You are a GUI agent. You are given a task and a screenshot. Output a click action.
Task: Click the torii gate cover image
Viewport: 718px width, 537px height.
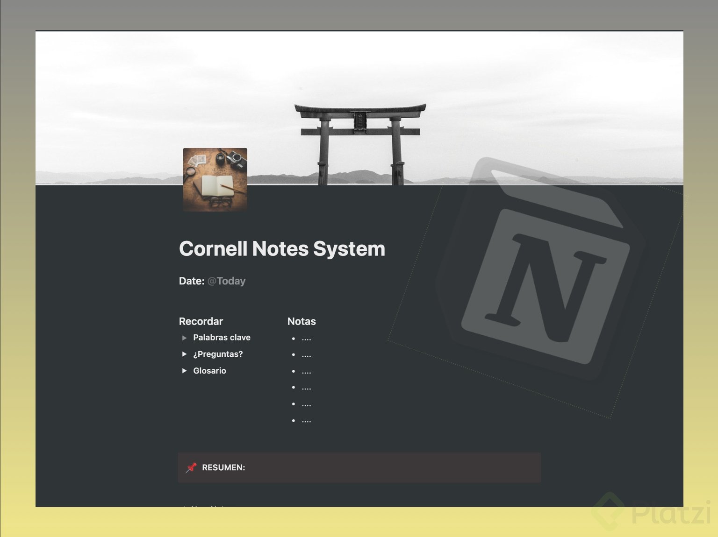point(359,108)
